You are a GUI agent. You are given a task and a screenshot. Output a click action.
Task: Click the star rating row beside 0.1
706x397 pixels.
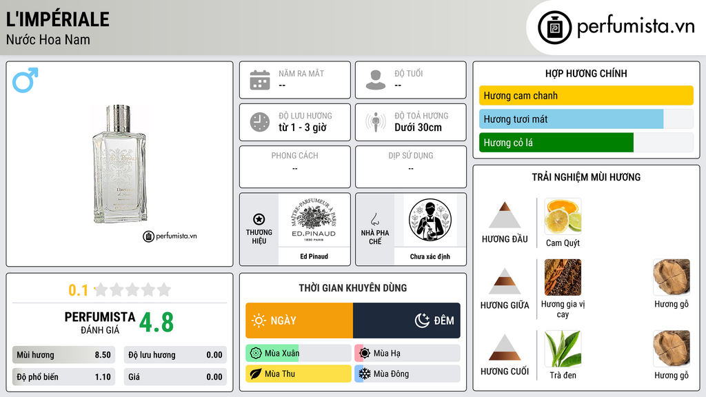132,289
